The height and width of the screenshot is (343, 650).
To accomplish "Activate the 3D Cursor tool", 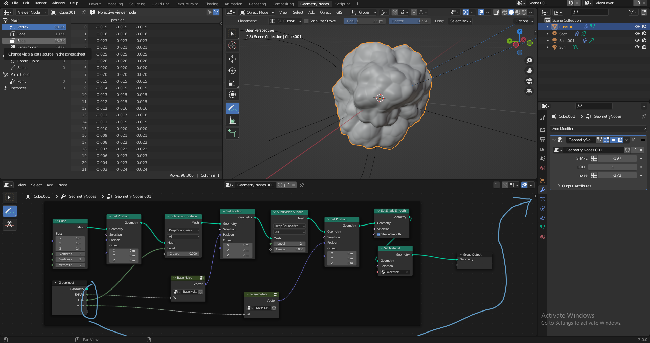I will [x=232, y=45].
